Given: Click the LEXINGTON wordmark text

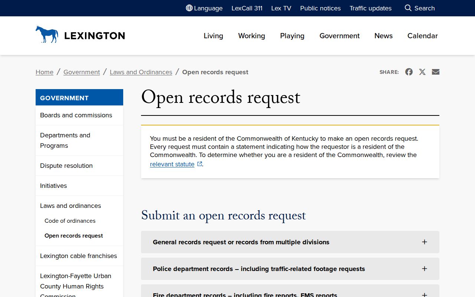Looking at the screenshot, I should (x=95, y=36).
